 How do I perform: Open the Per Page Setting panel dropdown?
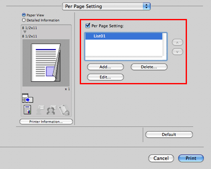(x=106, y=6)
